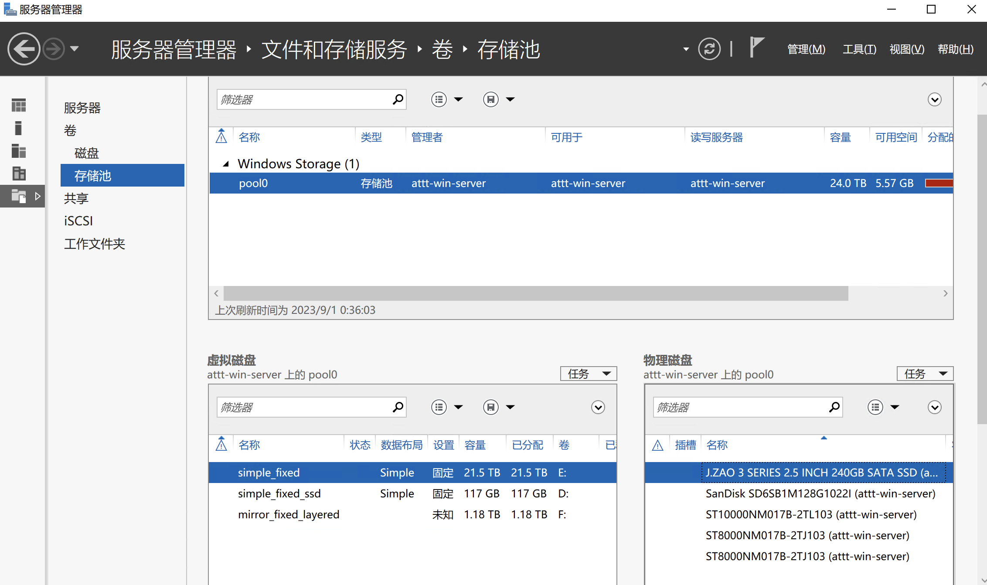Select the pool0 storage pool row
Viewport: 987px width, 585px height.
click(x=581, y=183)
